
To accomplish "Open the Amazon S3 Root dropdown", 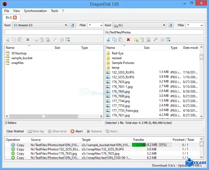I will coord(40,25).
